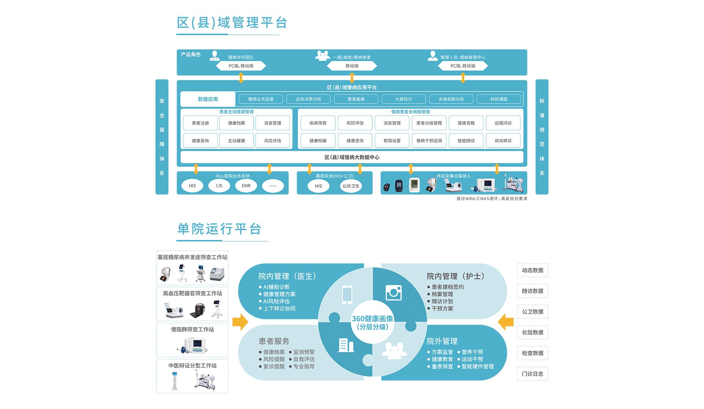Click the smartphone icon in the puzzle circle
The height and width of the screenshot is (409, 704).
coord(347,294)
